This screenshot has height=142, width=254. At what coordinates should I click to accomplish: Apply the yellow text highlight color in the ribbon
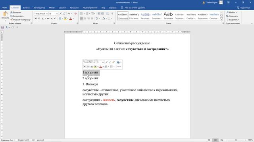[65, 19]
